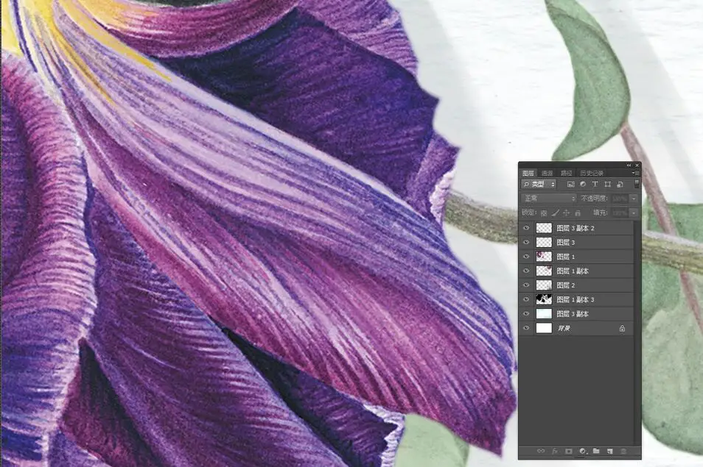This screenshot has height=467, width=703.
Task: Select layer name 图层 1 副本 3
Action: (576, 300)
